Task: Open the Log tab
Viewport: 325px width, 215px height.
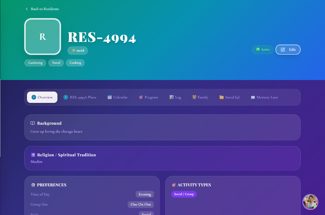Action: tap(175, 97)
